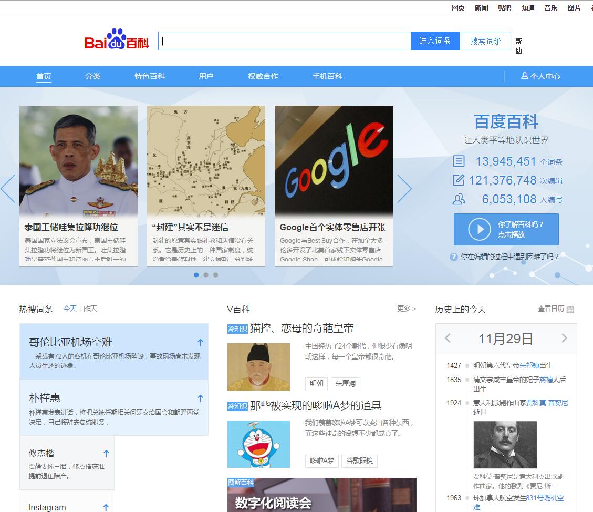
Task: Click the 次编辑 pencil icon
Action: (459, 180)
